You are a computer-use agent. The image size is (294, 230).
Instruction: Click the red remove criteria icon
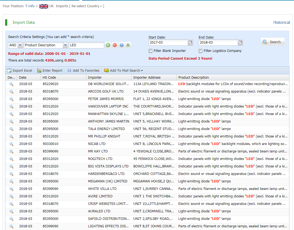pyautogui.click(x=115, y=45)
